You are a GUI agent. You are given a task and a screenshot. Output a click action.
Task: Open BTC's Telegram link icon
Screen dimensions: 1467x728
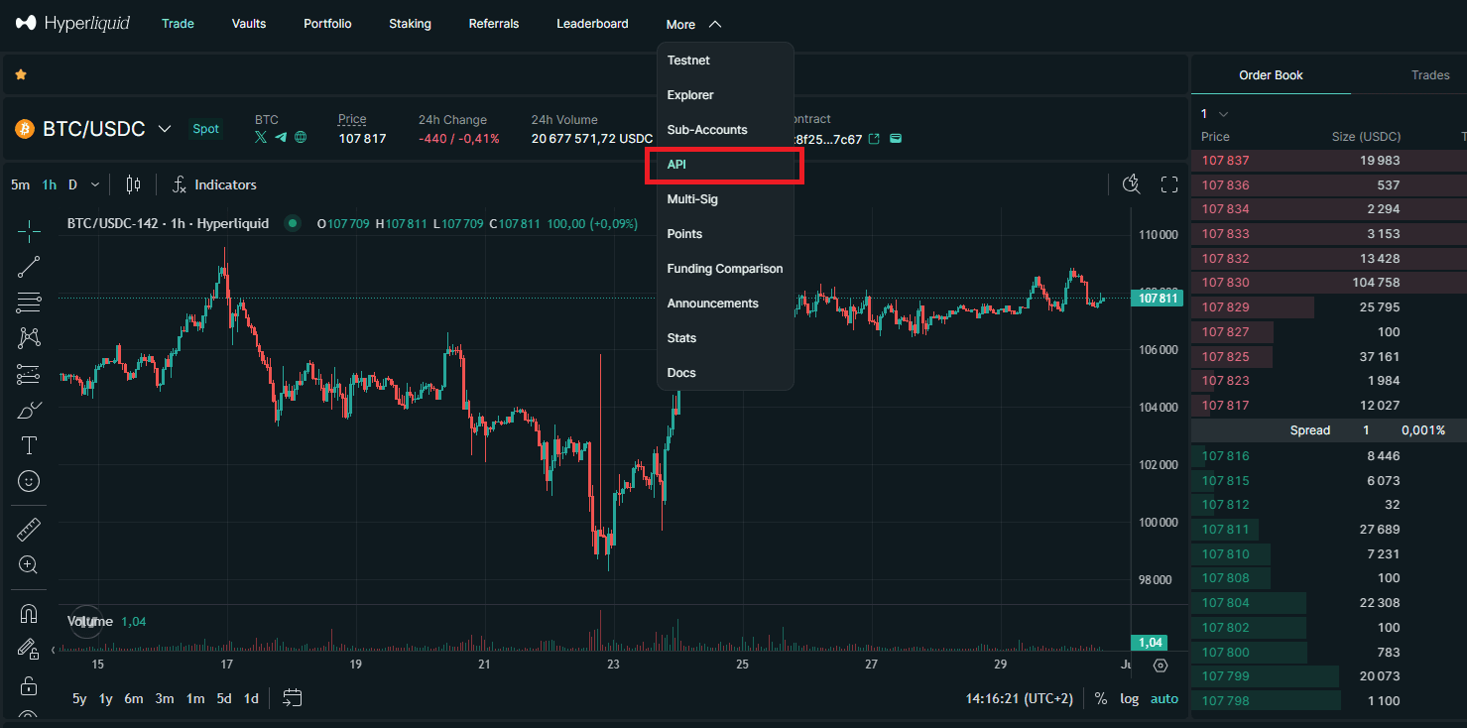click(x=281, y=138)
